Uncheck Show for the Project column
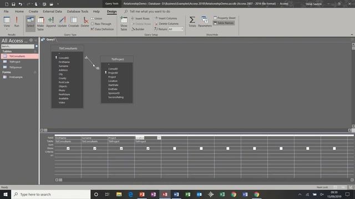355x199 pixels. pyautogui.click(x=121, y=149)
